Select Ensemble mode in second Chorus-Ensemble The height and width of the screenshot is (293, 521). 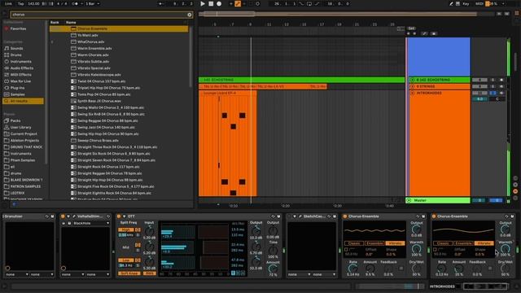[x=463, y=243]
